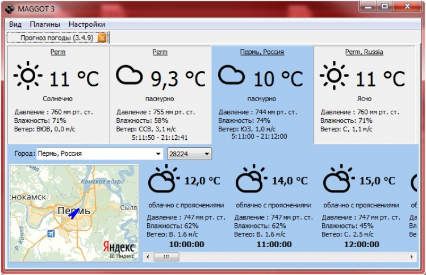
Task: Open the Пермь, Россия link in highlighted card
Action: [262, 52]
